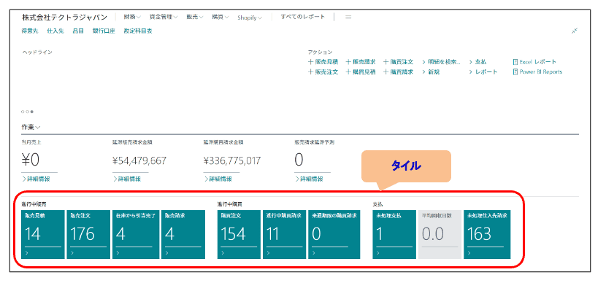The image size is (606, 283).
Task: Open the 得意先 list link
Action: tap(30, 31)
